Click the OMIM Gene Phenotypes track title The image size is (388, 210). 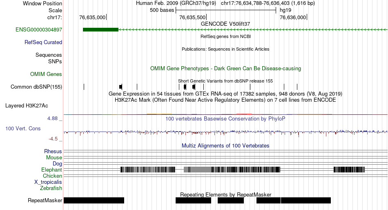pyautogui.click(x=225, y=69)
